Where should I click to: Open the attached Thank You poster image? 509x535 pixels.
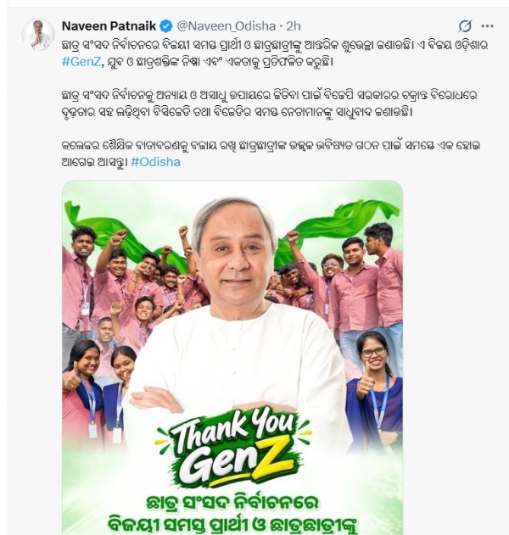232,357
